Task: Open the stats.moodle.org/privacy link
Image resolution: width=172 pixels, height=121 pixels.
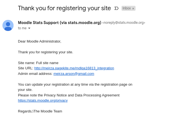Action: [43, 101]
